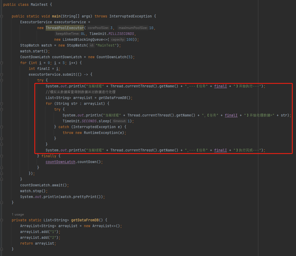Collapse the finally block fold marker
This screenshot has height=256, width=296.
pos(2,156)
